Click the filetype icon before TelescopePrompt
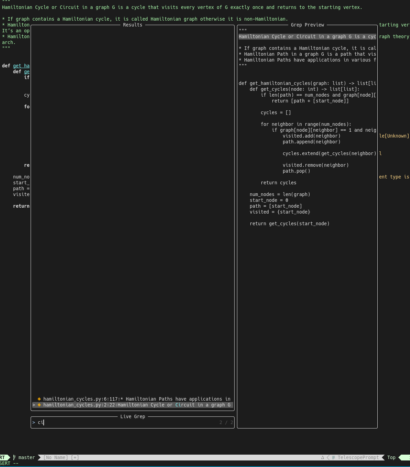This screenshot has height=467, width=410. pos(334,457)
